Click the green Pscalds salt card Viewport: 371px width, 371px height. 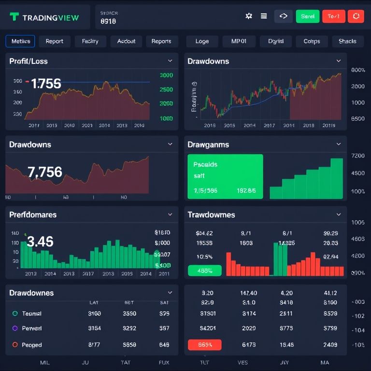pos(225,177)
